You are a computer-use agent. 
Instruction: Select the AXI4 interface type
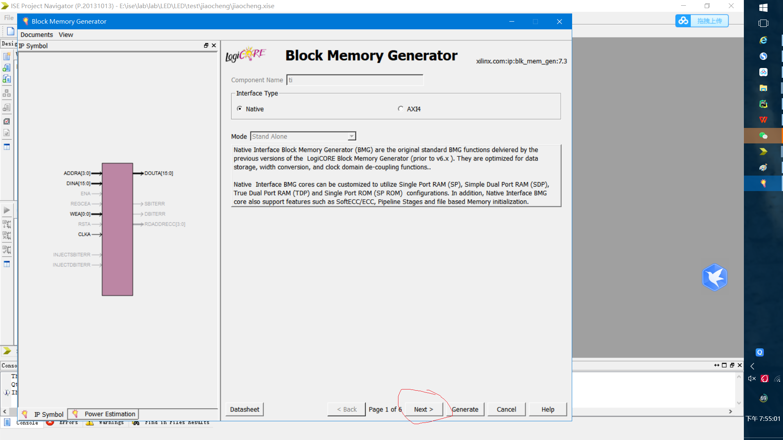[x=400, y=109]
